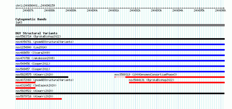Click the nsv5444131 red variant bar

click(177, 83)
